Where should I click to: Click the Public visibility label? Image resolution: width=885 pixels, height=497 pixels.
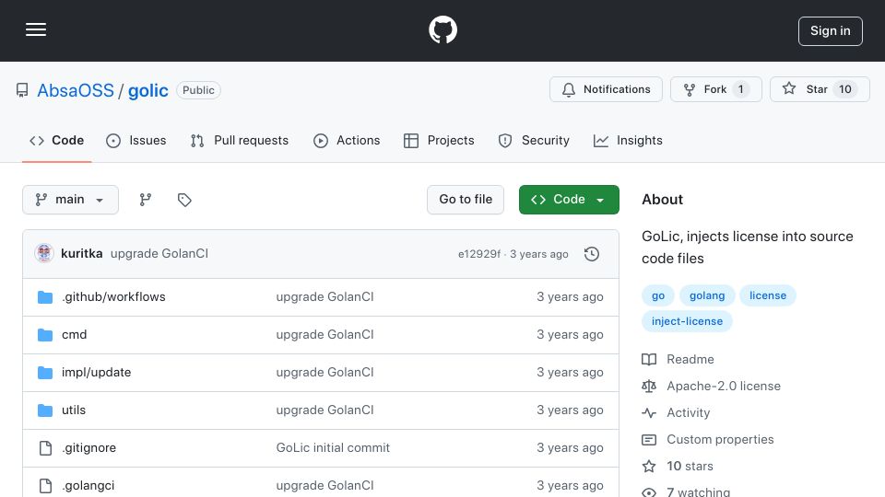pyautogui.click(x=198, y=90)
